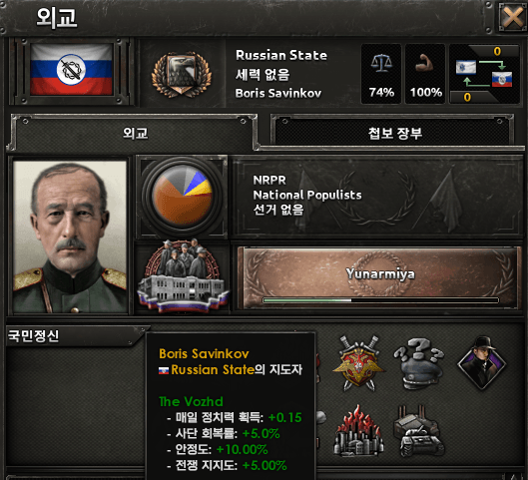Click the officer cap question marks spirit
This screenshot has height=480, width=528.
pyautogui.click(x=419, y=363)
